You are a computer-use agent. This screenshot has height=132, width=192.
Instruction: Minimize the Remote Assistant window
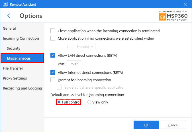point(175,4)
